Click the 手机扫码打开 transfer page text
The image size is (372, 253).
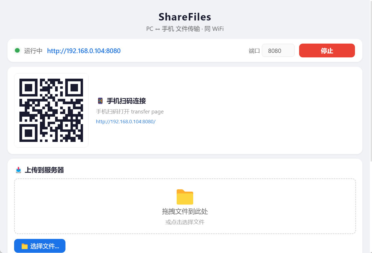click(x=130, y=112)
